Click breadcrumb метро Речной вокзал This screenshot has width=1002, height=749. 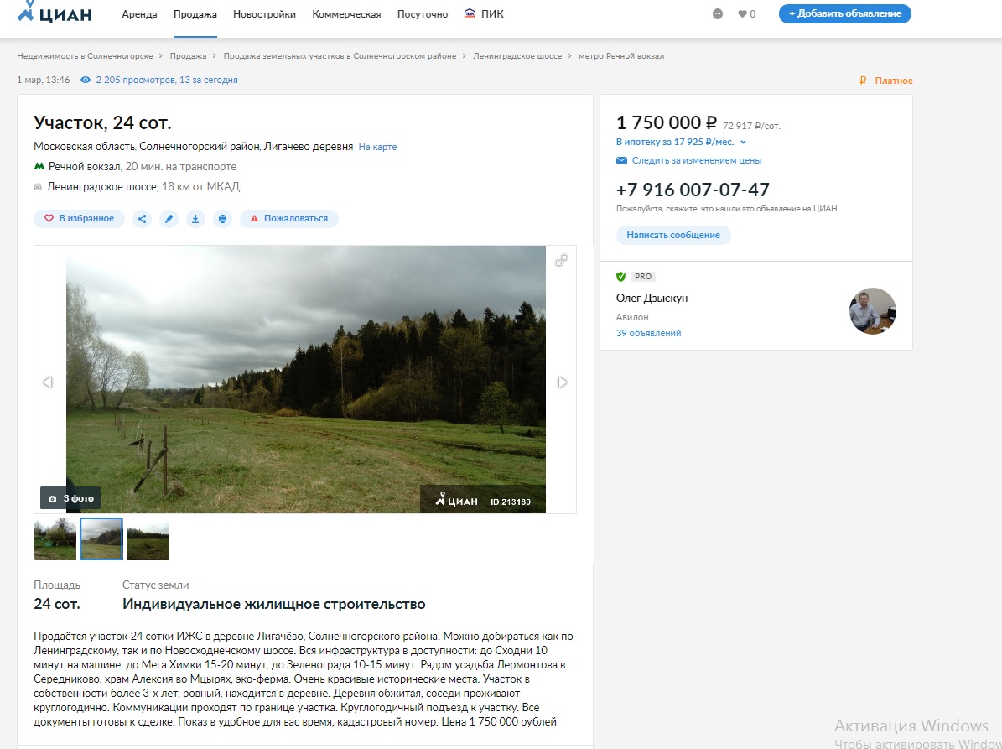click(x=621, y=56)
